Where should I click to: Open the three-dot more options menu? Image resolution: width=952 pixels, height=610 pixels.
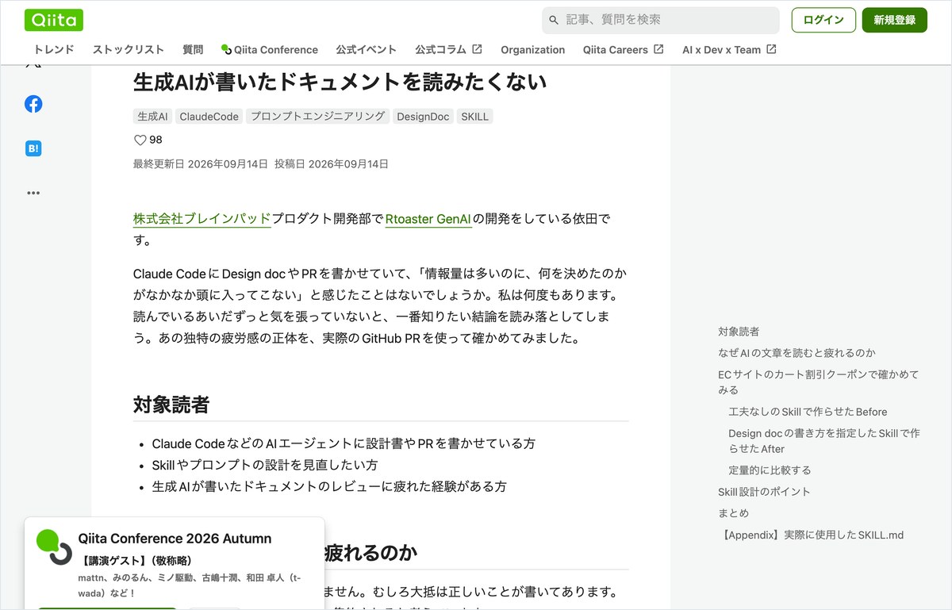coord(33,193)
